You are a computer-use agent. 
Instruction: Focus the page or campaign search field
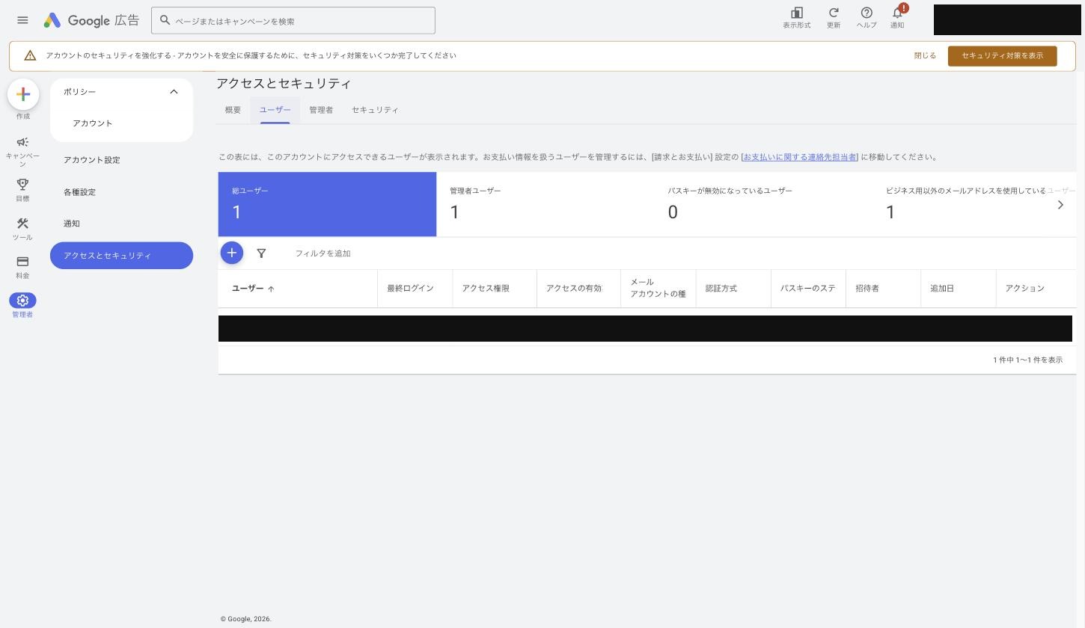coord(293,20)
